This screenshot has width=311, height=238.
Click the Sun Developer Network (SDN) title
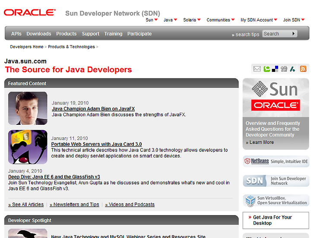[113, 13]
